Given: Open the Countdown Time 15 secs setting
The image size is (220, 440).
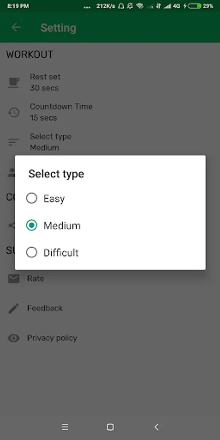Looking at the screenshot, I should [110, 112].
